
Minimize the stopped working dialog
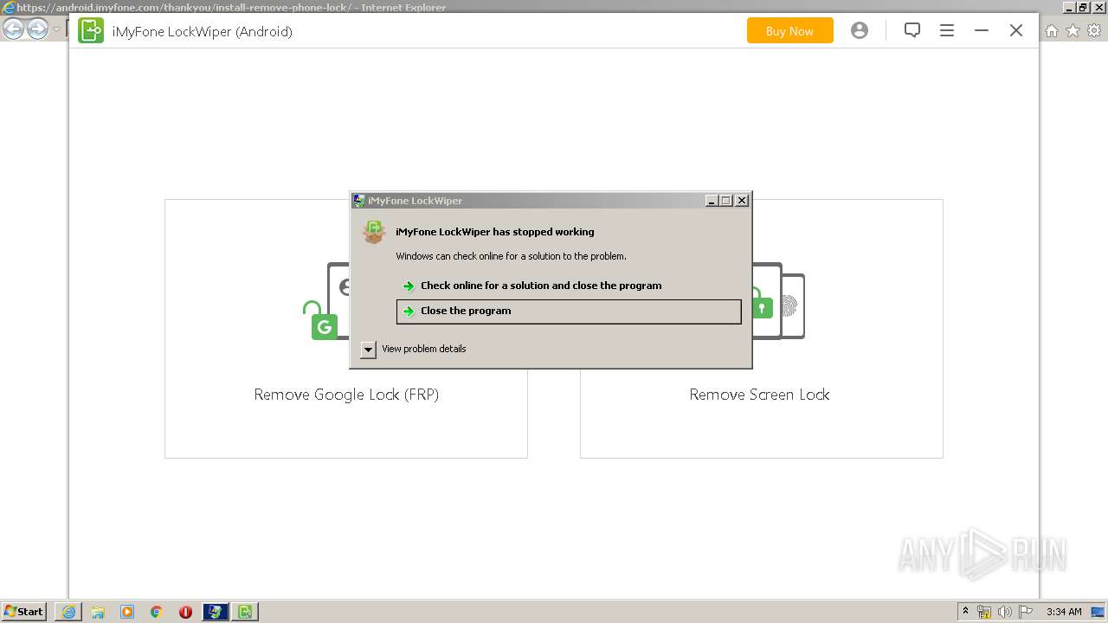point(712,201)
